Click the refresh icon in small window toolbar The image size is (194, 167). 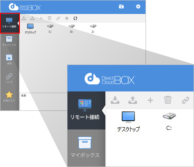click(x=75, y=18)
